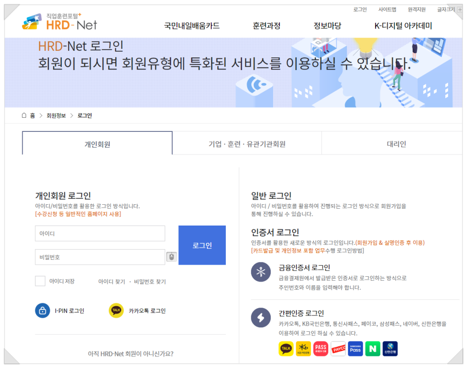Click the 금융인증서 snowflake icon
Viewport: 467px width, 368px height.
[x=261, y=272]
